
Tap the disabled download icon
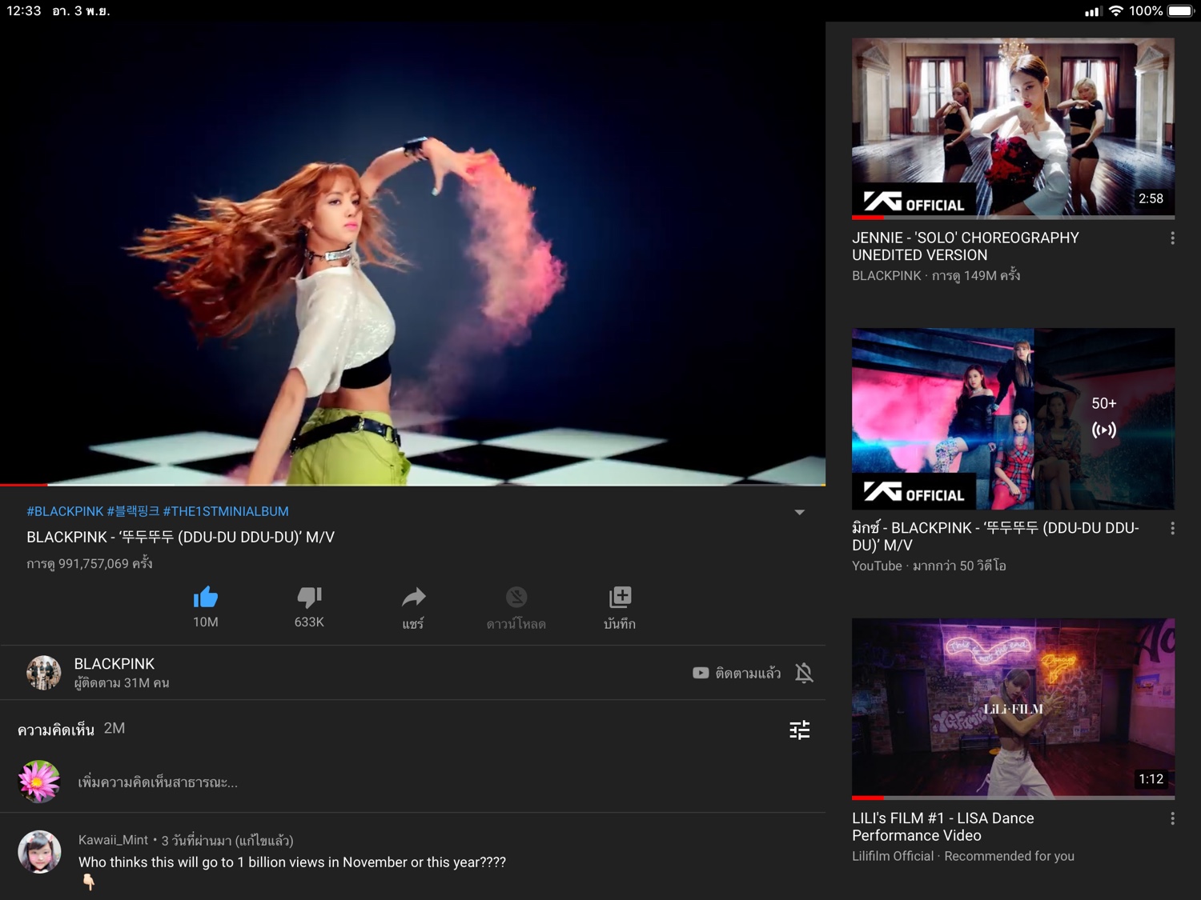[x=516, y=597]
